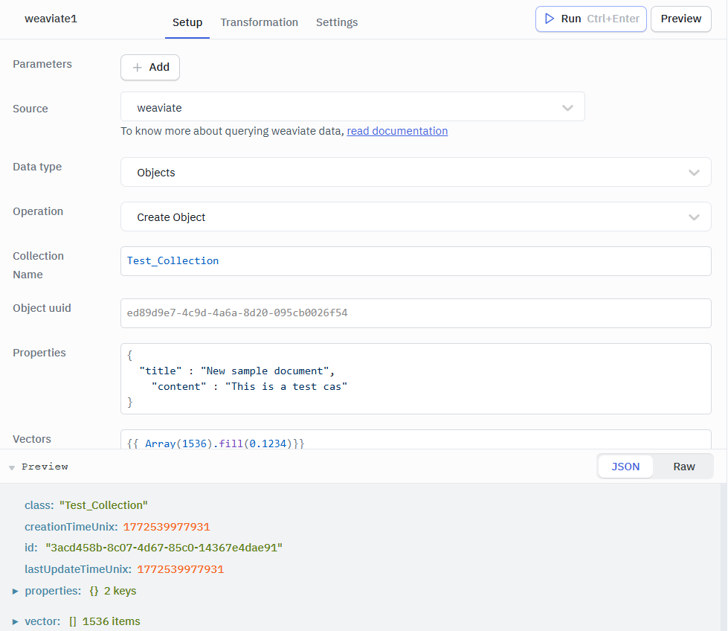Open the Settings tab
Viewport: 728px width, 631px height.
(337, 22)
